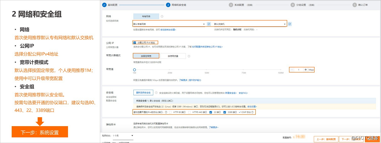Image resolution: width=381 pixels, height=143 pixels.
Task: Select 按使用流量 billing mode
Action: pyautogui.click(x=173, y=56)
